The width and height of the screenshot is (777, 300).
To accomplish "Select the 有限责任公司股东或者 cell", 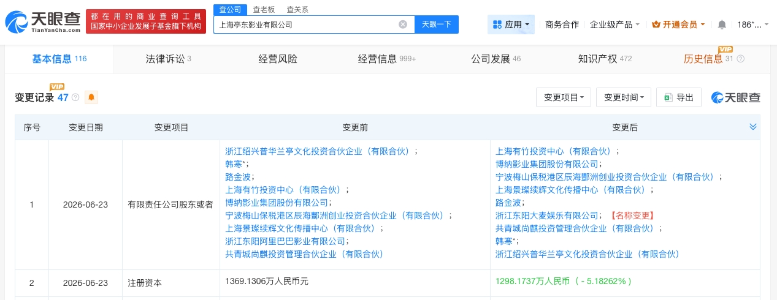I will pos(170,204).
